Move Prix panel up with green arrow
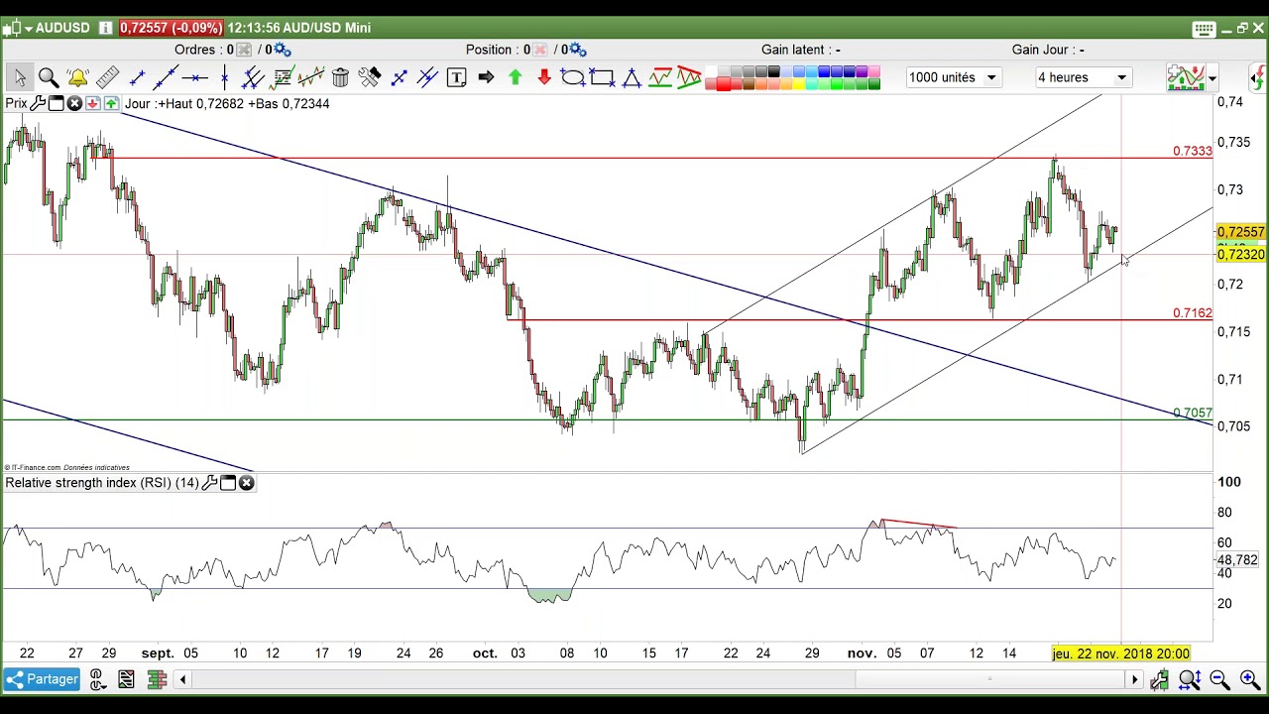Image resolution: width=1269 pixels, height=714 pixels. (x=110, y=103)
